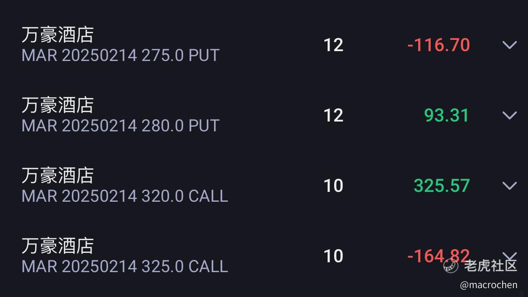Click the 325.57 profit value
The width and height of the screenshot is (528, 297).
[x=442, y=185]
